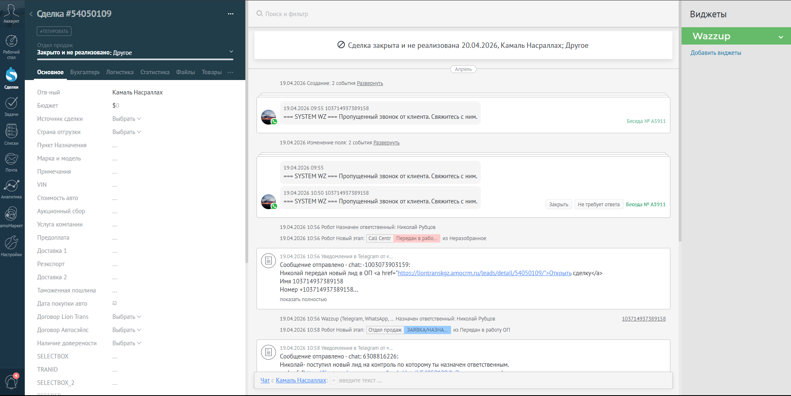The width and height of the screenshot is (791, 396).
Task: Click the calendar icon for Дата покупки авто
Action: click(115, 303)
